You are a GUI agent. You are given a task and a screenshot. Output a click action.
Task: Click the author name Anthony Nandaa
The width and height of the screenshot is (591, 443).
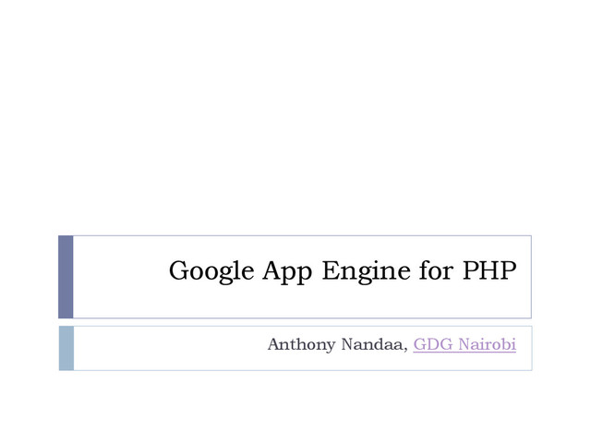coord(337,344)
